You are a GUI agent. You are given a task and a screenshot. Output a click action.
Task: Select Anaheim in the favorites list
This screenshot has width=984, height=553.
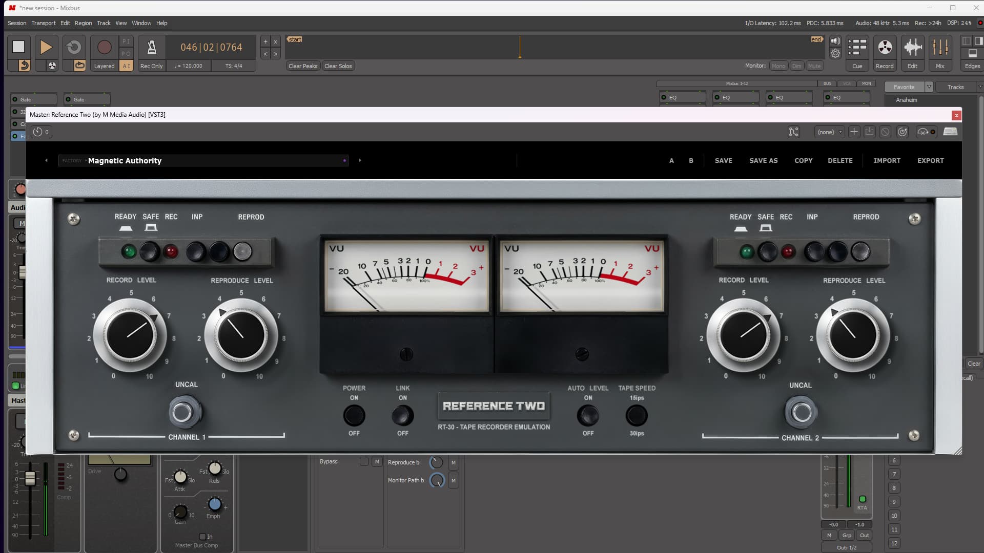click(x=906, y=100)
